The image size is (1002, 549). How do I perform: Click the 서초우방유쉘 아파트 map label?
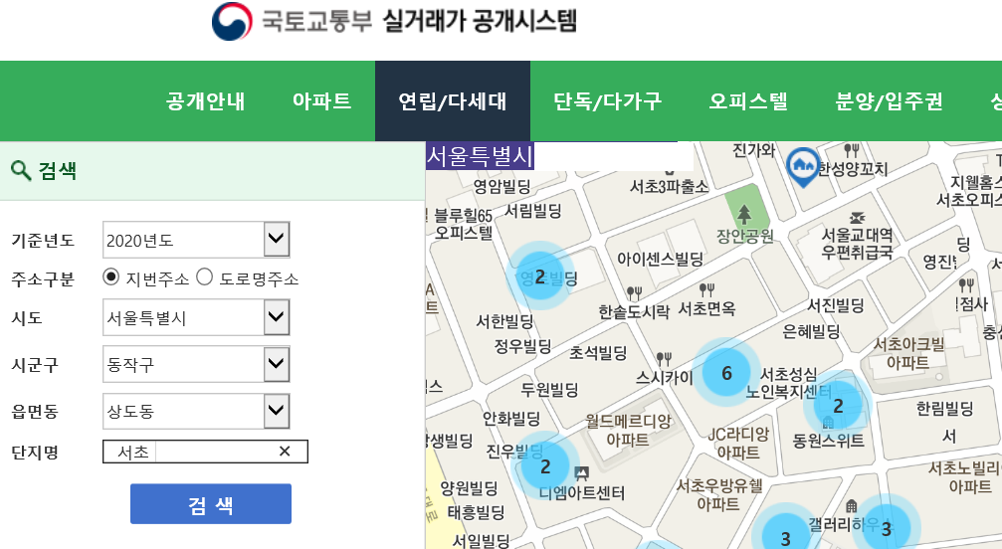[718, 494]
